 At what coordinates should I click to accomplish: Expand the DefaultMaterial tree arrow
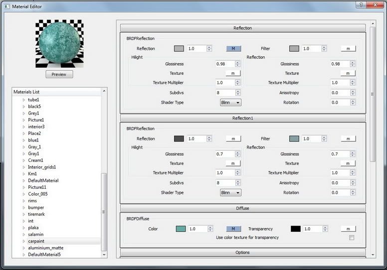(24, 180)
